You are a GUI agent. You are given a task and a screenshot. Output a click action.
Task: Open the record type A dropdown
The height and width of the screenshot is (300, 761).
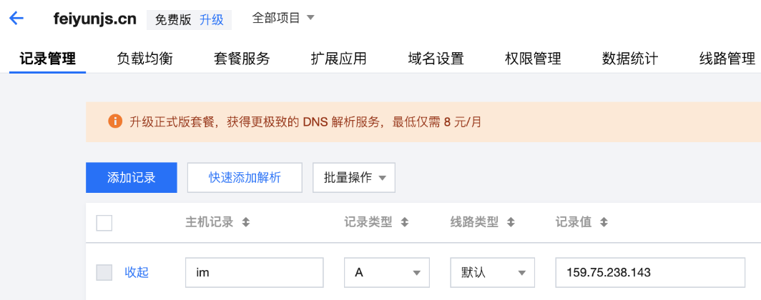[x=387, y=272]
